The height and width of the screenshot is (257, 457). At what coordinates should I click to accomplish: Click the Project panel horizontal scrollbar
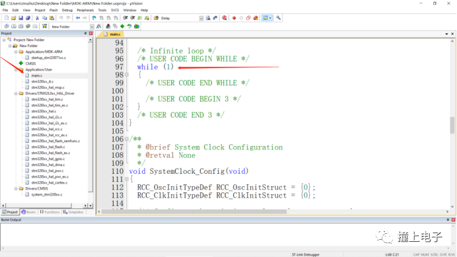point(38,205)
